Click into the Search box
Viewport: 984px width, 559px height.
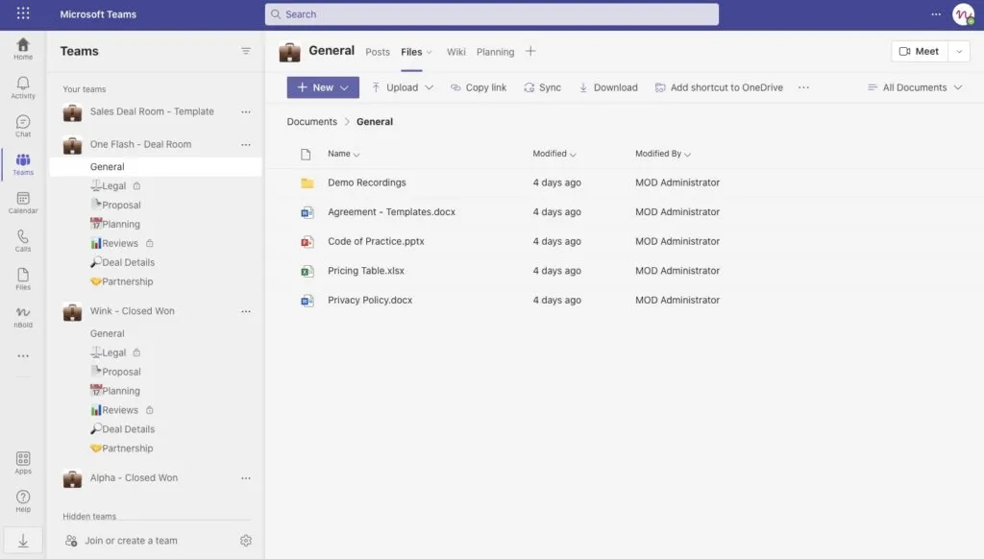coord(491,13)
